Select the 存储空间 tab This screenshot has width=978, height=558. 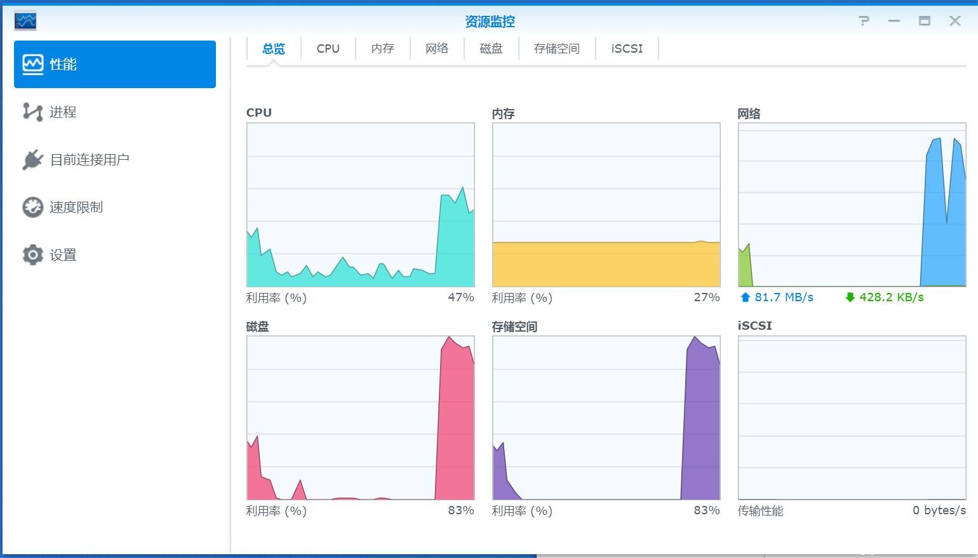click(557, 49)
